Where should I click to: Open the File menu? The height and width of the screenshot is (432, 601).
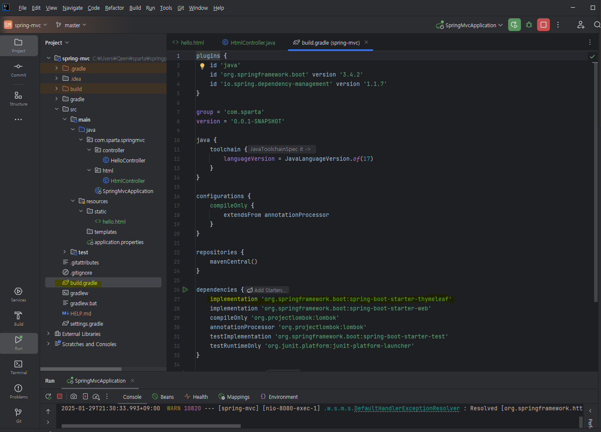[23, 8]
